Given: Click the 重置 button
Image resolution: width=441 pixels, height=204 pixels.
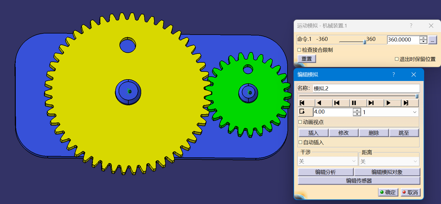Looking at the screenshot, I should [x=307, y=59].
